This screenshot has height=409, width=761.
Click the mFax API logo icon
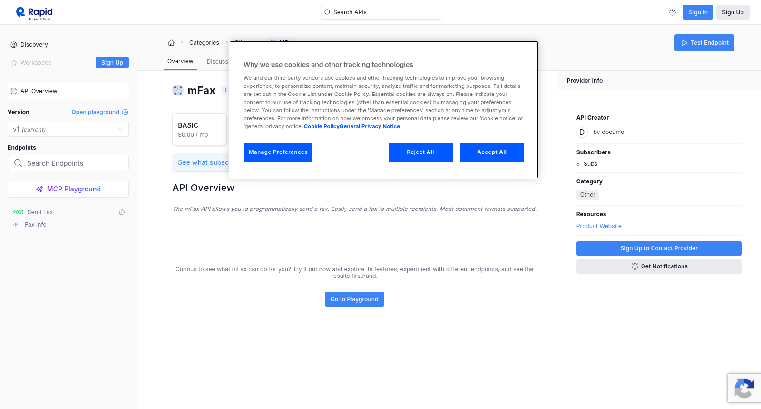point(178,90)
